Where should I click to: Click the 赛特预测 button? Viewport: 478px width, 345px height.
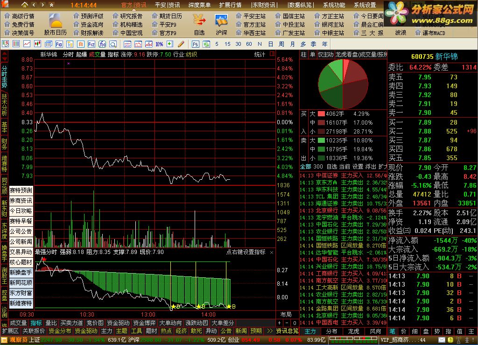click(21, 190)
